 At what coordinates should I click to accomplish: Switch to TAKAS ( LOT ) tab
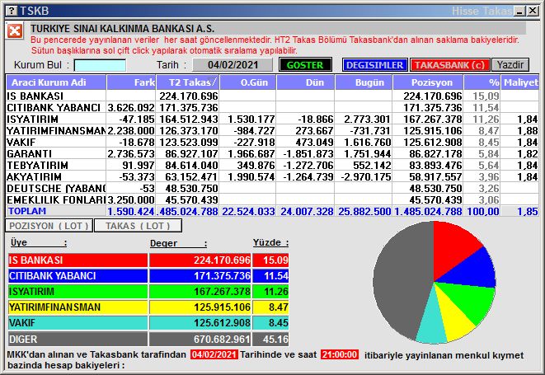click(x=138, y=226)
